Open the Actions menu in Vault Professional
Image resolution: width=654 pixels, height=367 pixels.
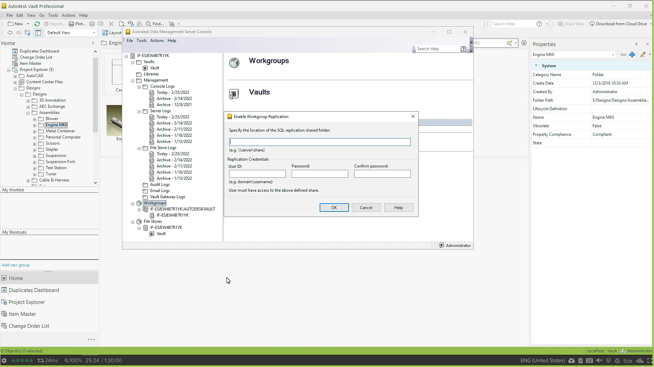coord(68,15)
